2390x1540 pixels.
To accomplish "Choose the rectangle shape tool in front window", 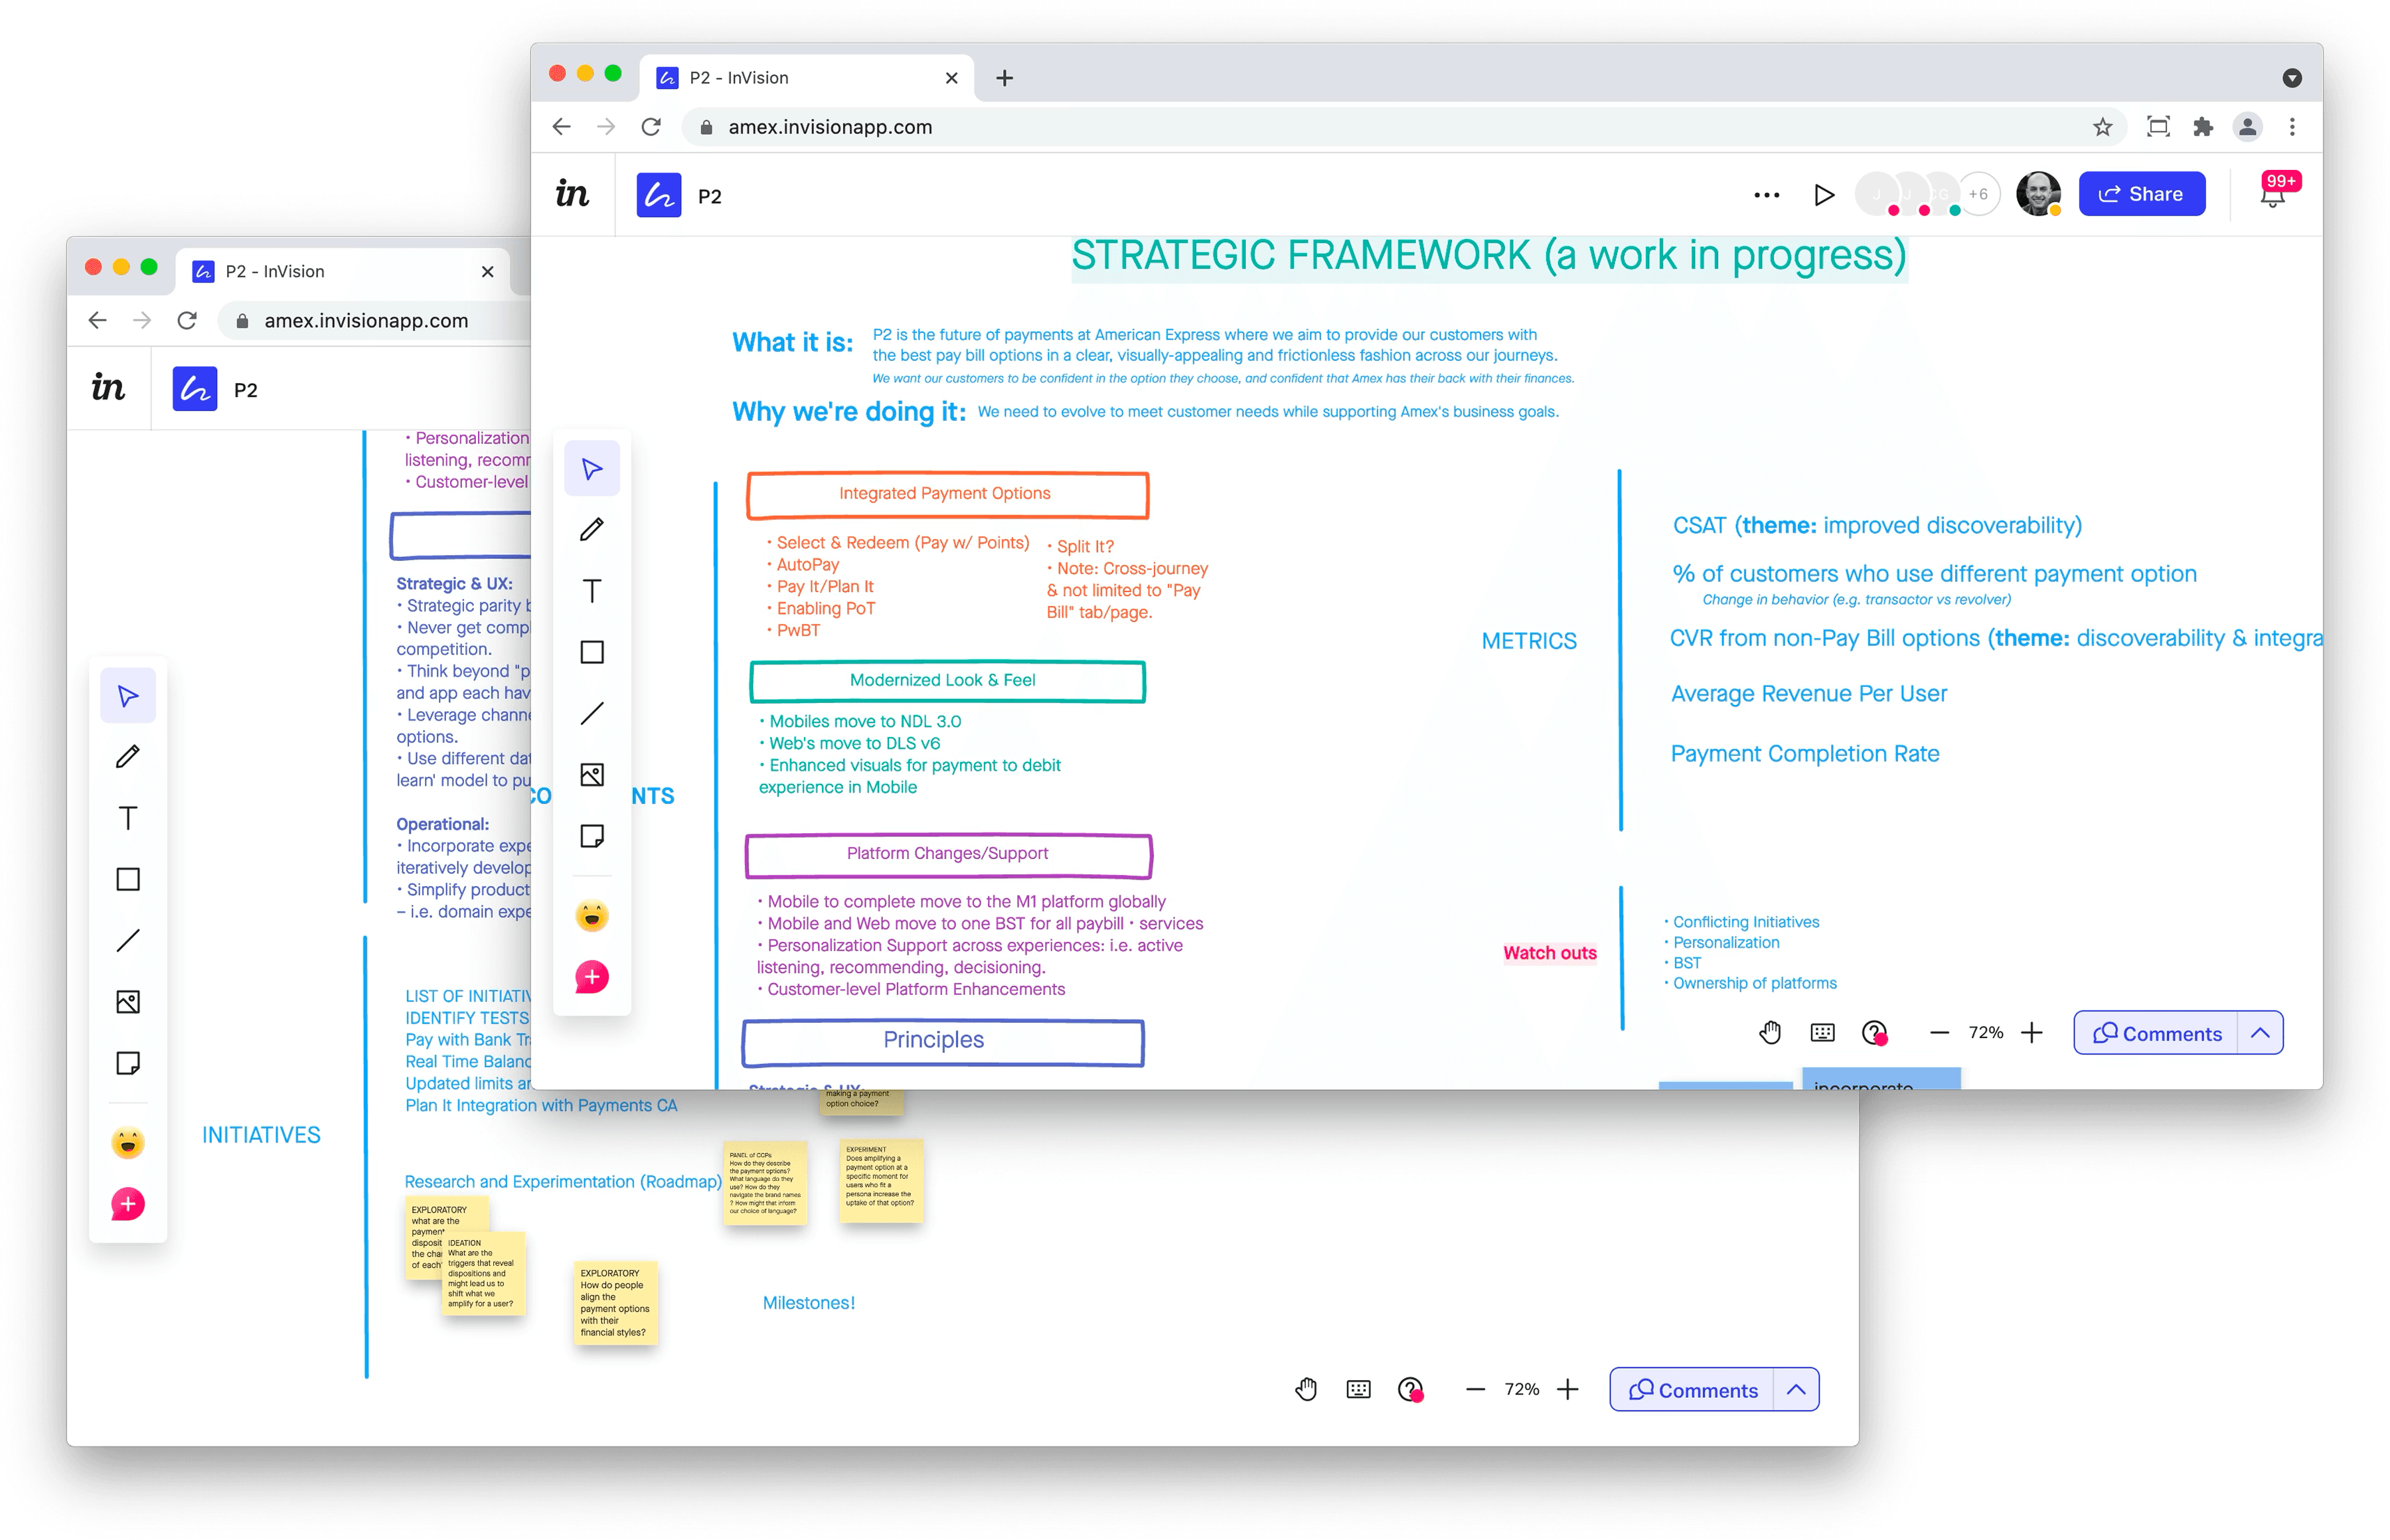I will pyautogui.click(x=592, y=652).
